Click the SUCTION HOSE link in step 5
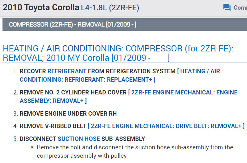This screenshot has height=163, width=247. (x=79, y=139)
